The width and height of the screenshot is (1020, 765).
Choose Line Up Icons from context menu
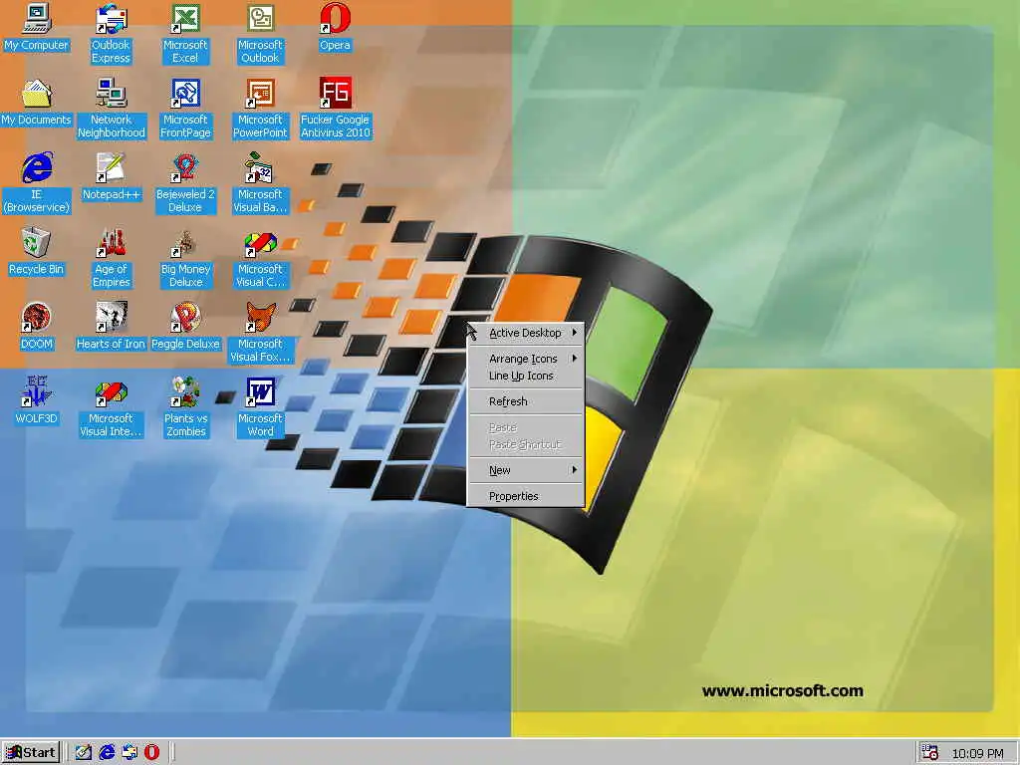point(526,376)
